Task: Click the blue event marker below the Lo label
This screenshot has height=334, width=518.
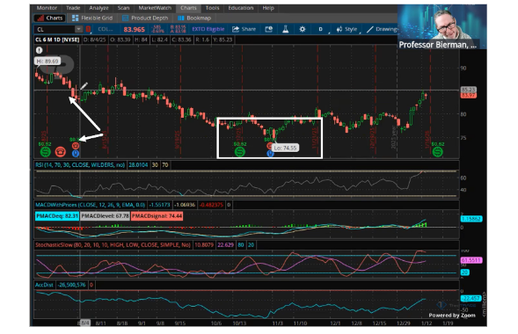Action: tap(270, 154)
